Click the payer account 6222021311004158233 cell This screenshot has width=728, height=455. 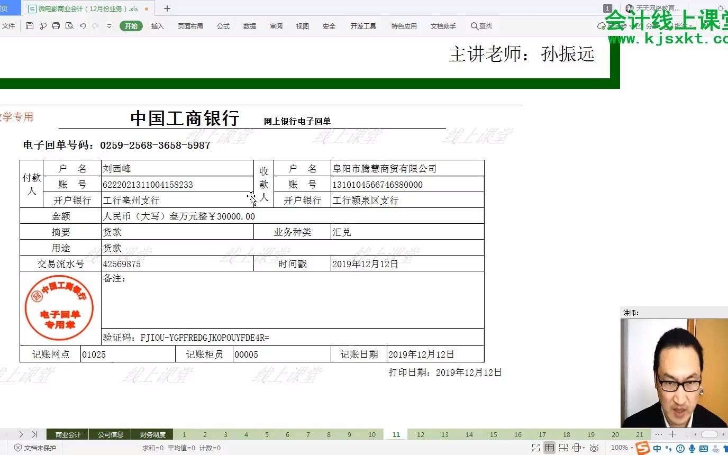click(x=177, y=184)
